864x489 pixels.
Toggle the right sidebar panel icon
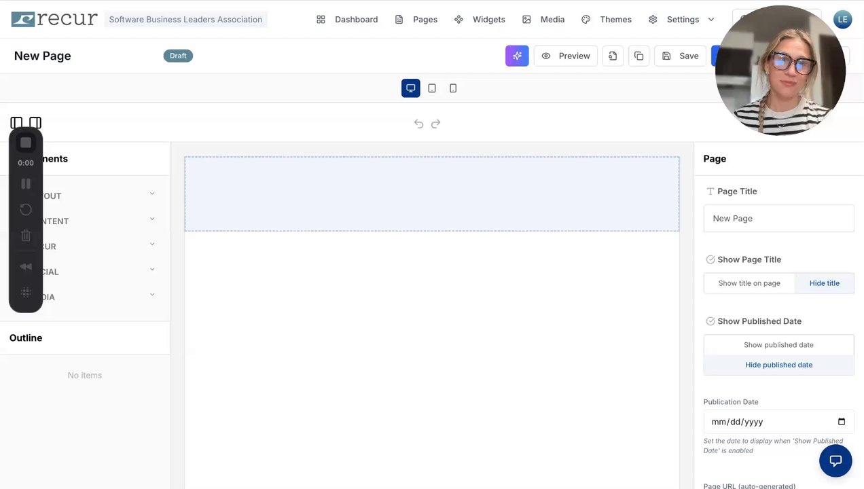click(35, 123)
